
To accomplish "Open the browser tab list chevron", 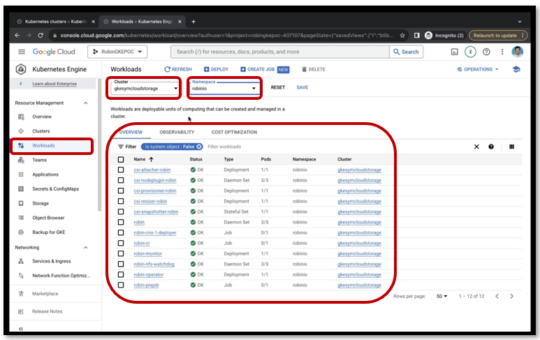I will click(x=519, y=22).
